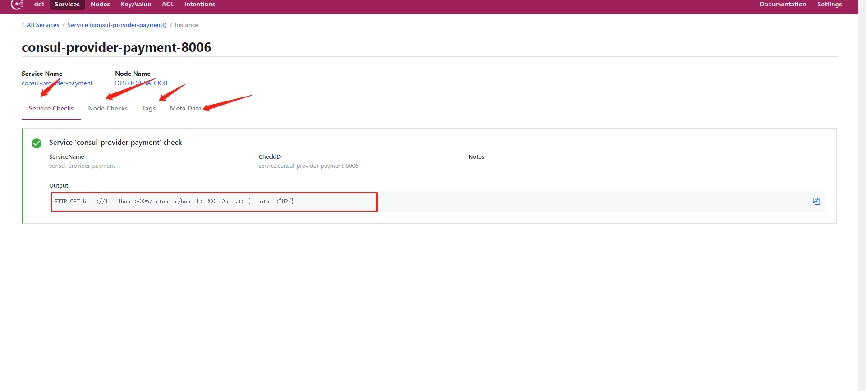
Task: Click the CheckID value service:consul-provider-payment-8006
Action: [309, 166]
